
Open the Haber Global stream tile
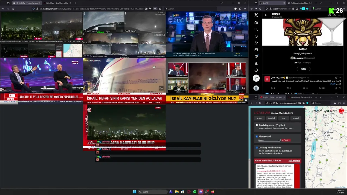(x=124, y=81)
